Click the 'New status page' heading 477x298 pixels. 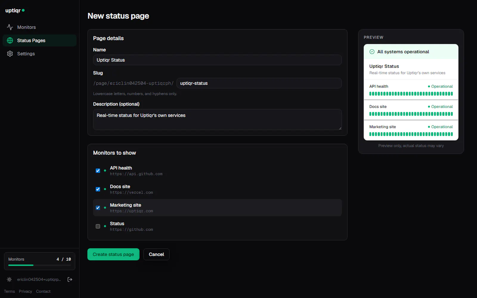tap(118, 16)
